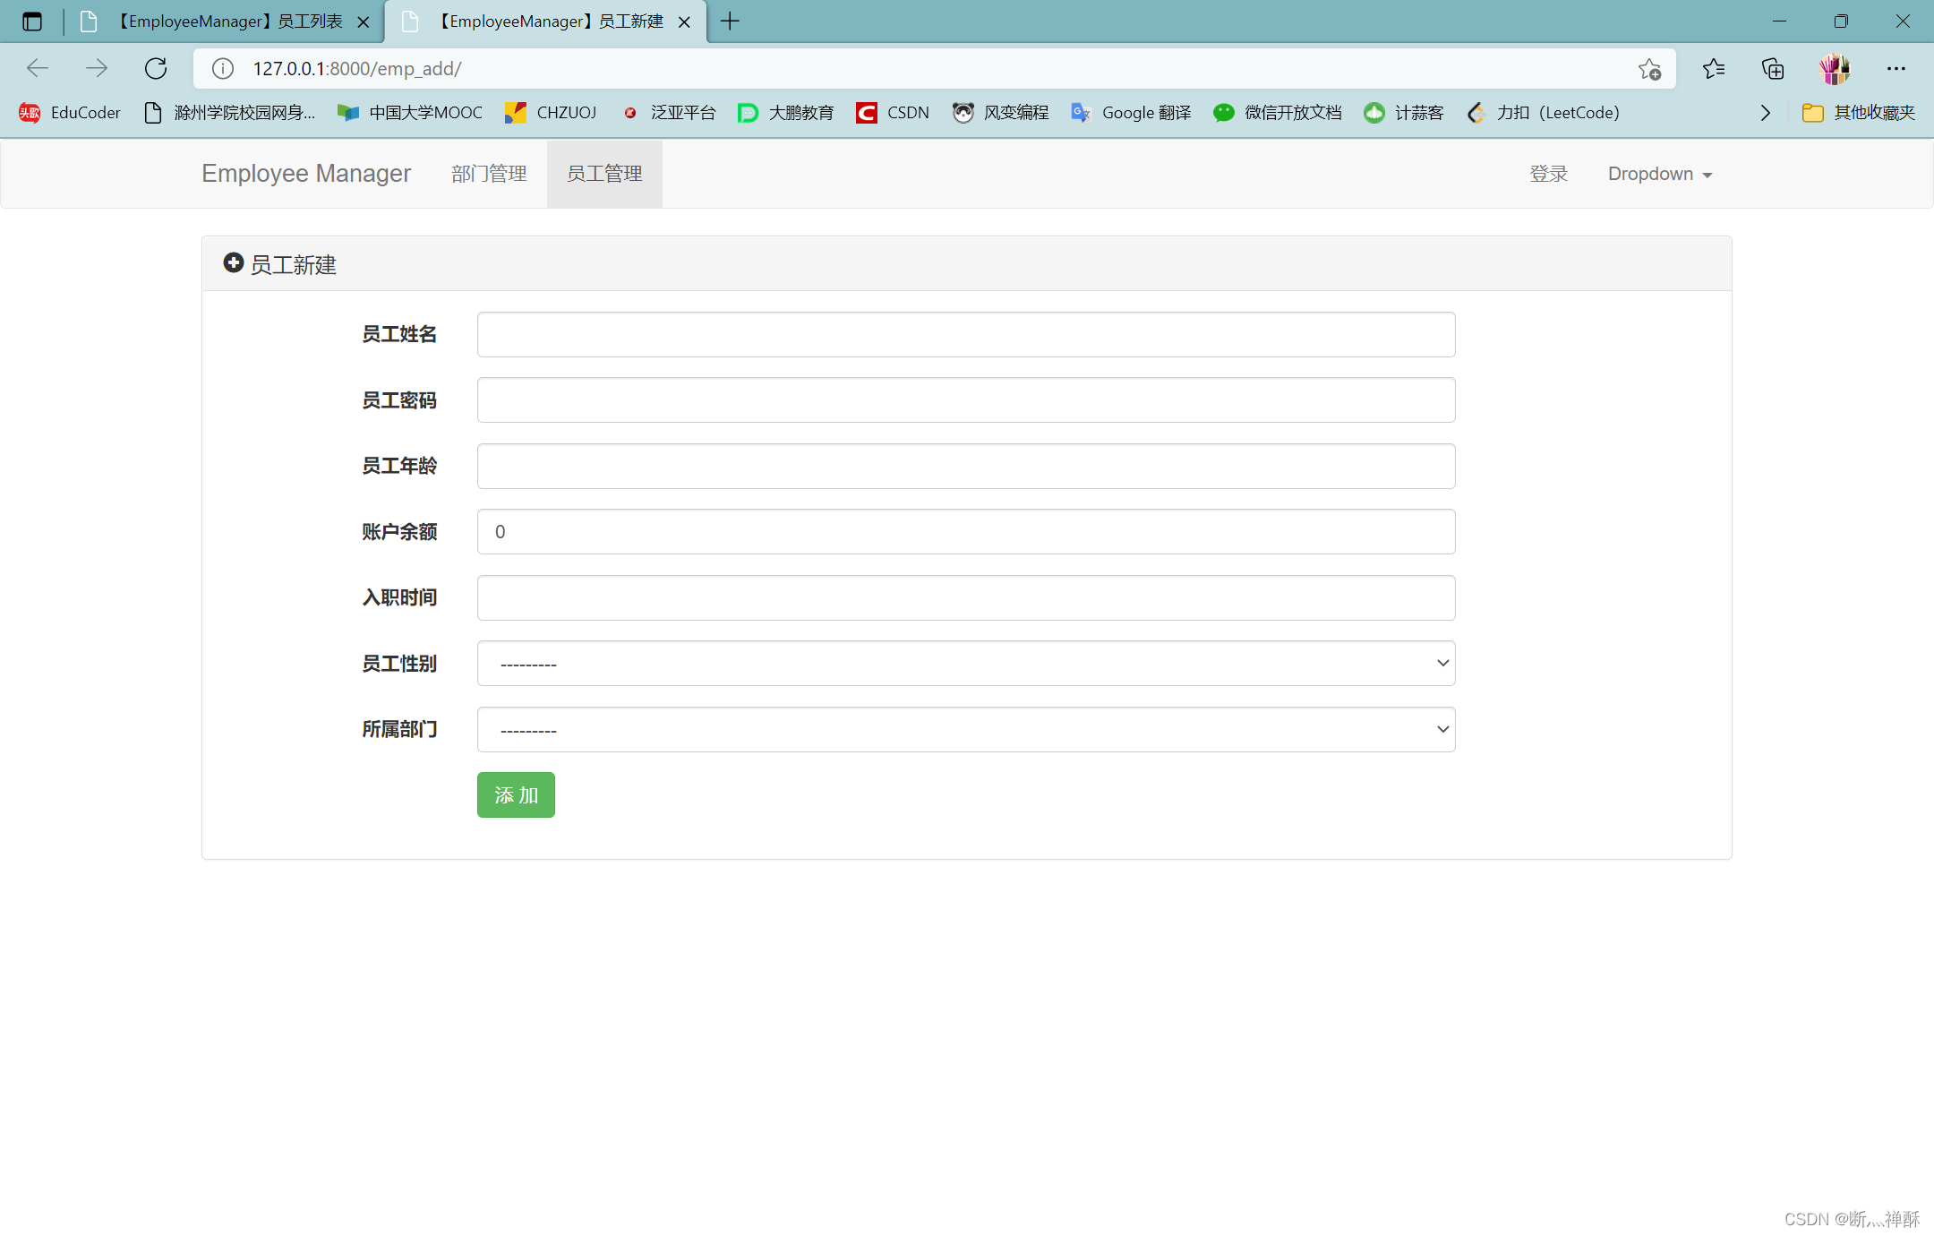Viewport: 1934px width, 1236px height.
Task: Click the 员工姓名 input field
Action: [x=966, y=335]
